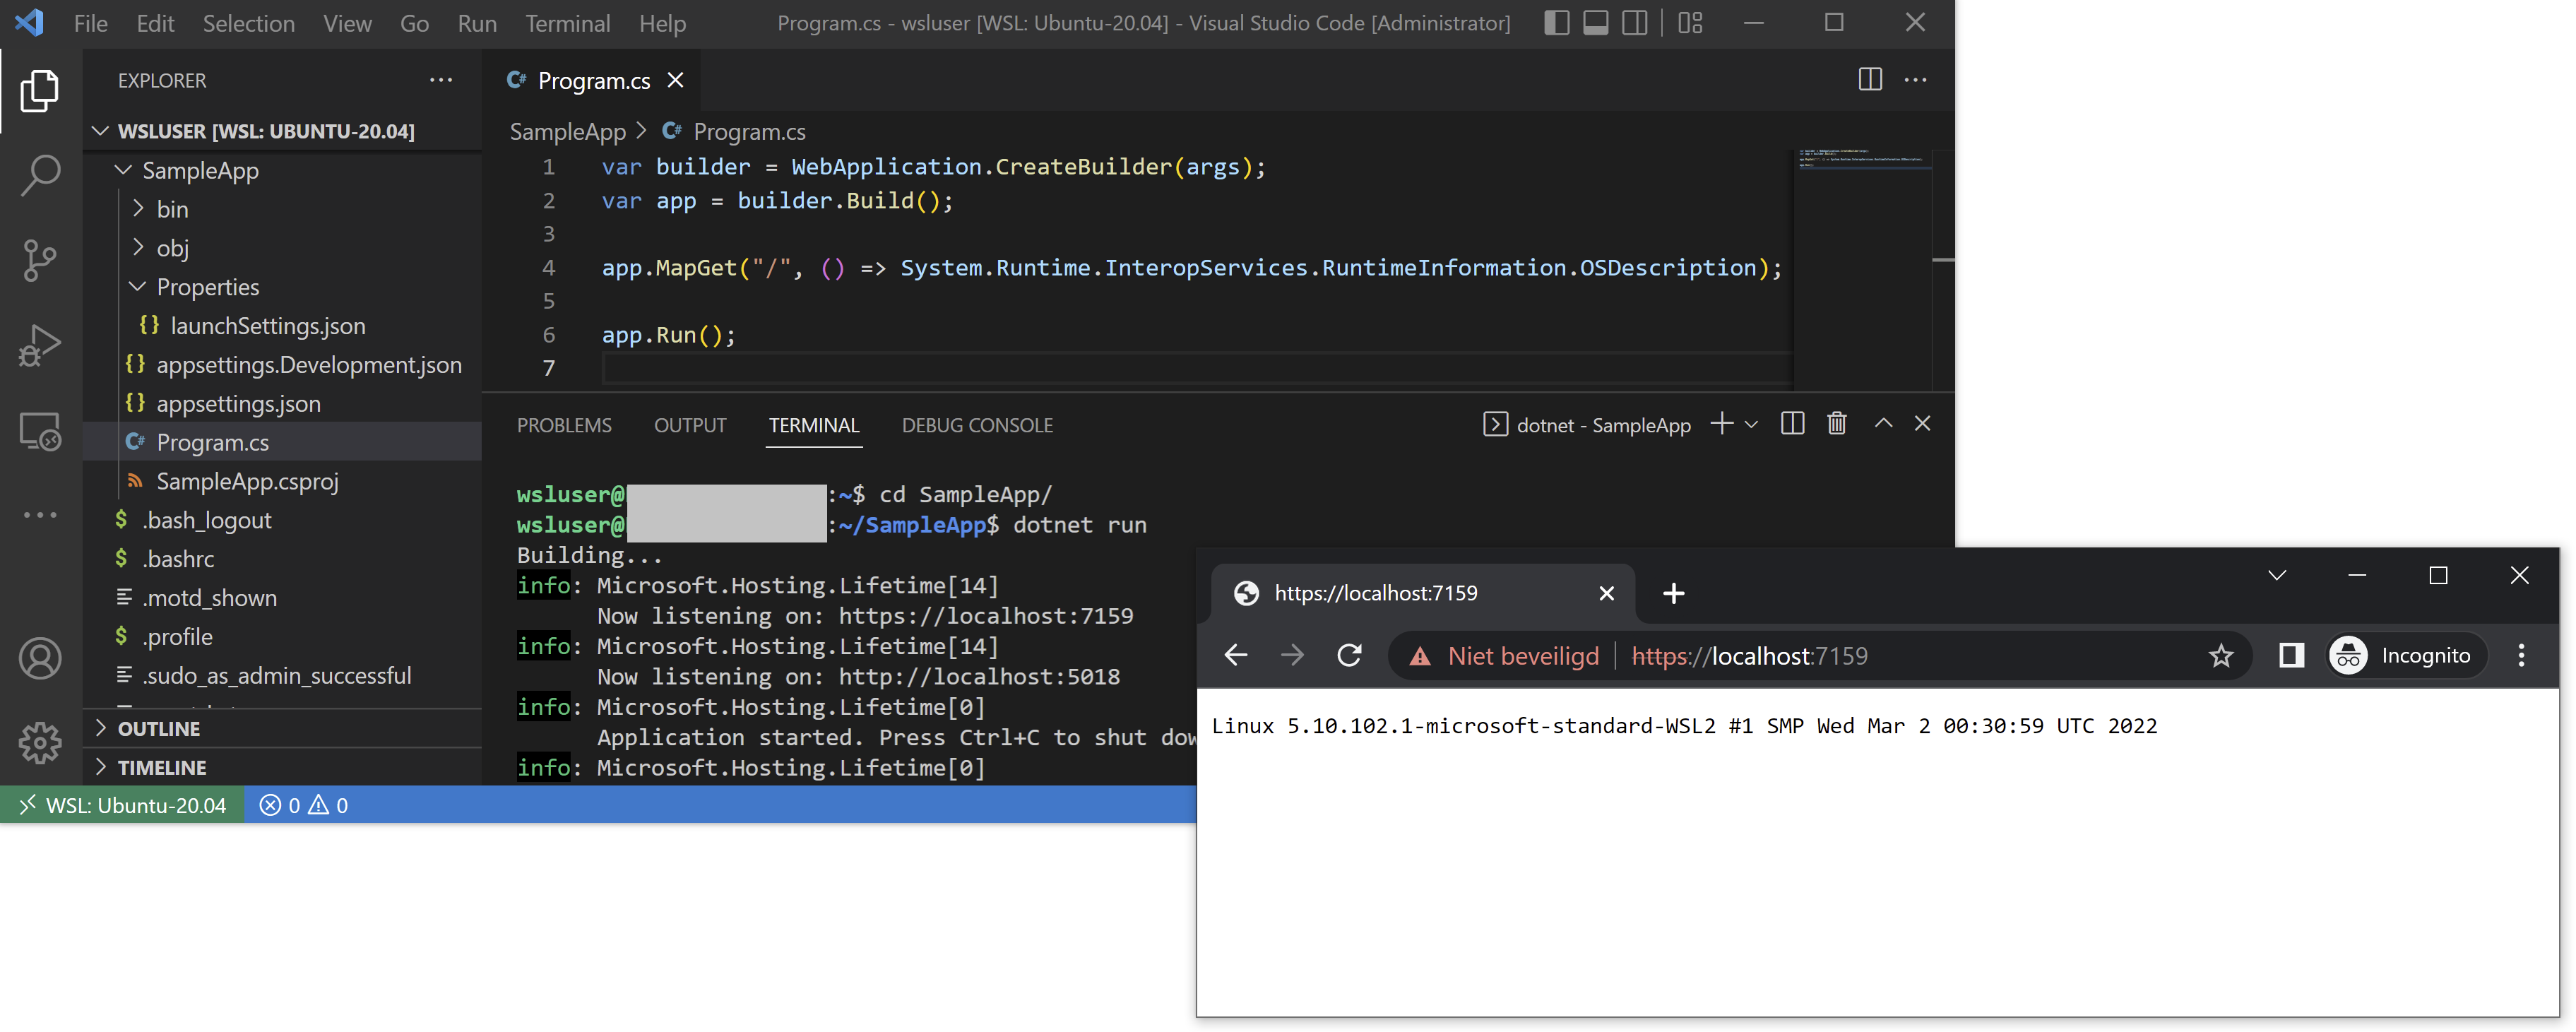Open the Source Control view
The width and height of the screenshot is (2576, 1032).
(x=39, y=260)
